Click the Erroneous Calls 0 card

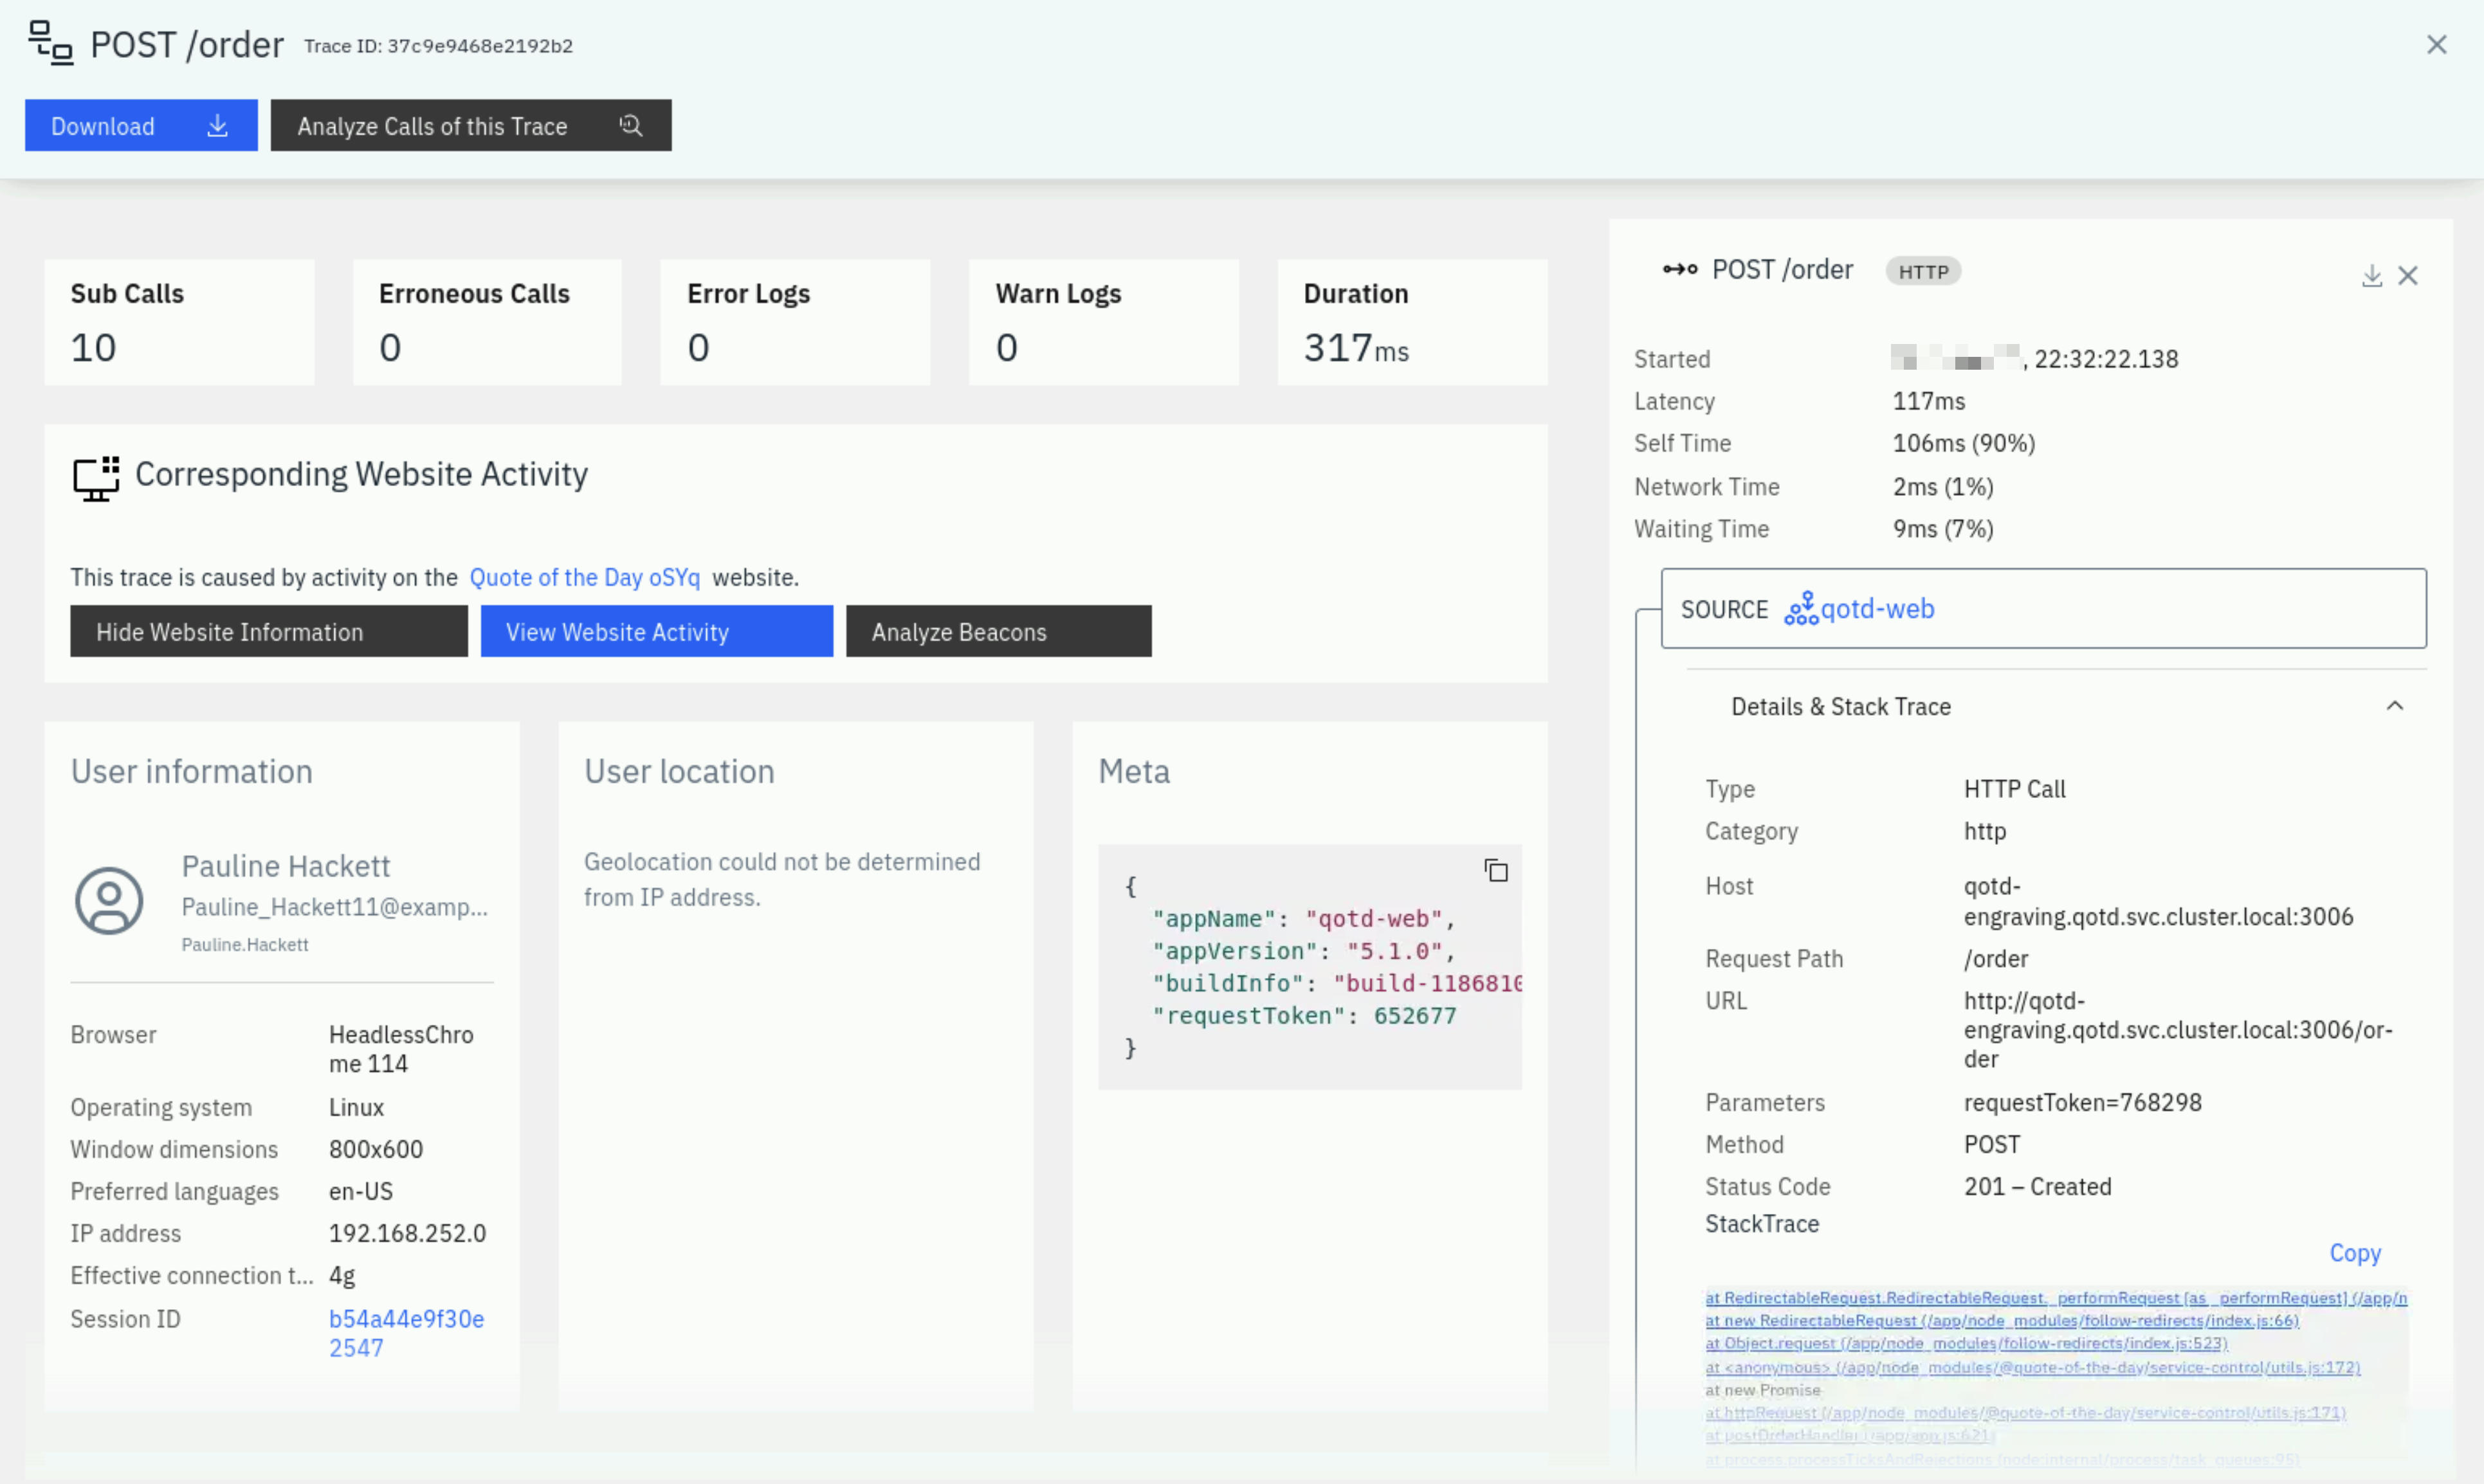click(x=487, y=322)
